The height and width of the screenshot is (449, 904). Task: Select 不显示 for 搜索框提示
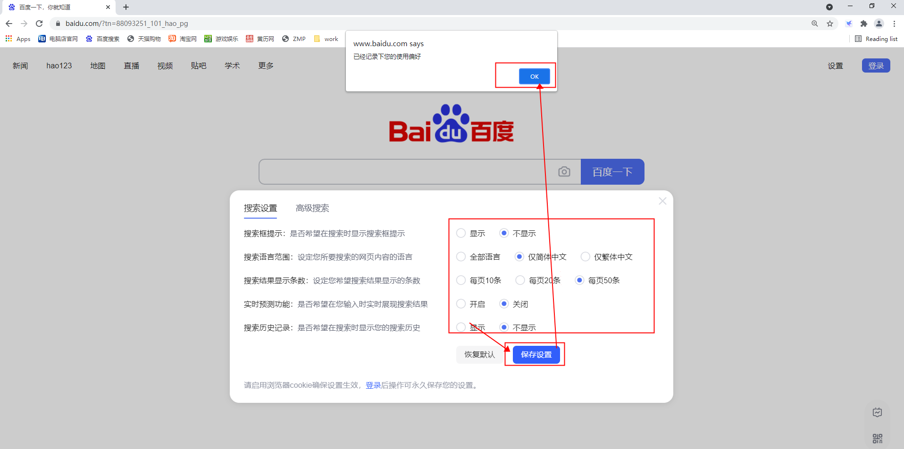pyautogui.click(x=504, y=233)
